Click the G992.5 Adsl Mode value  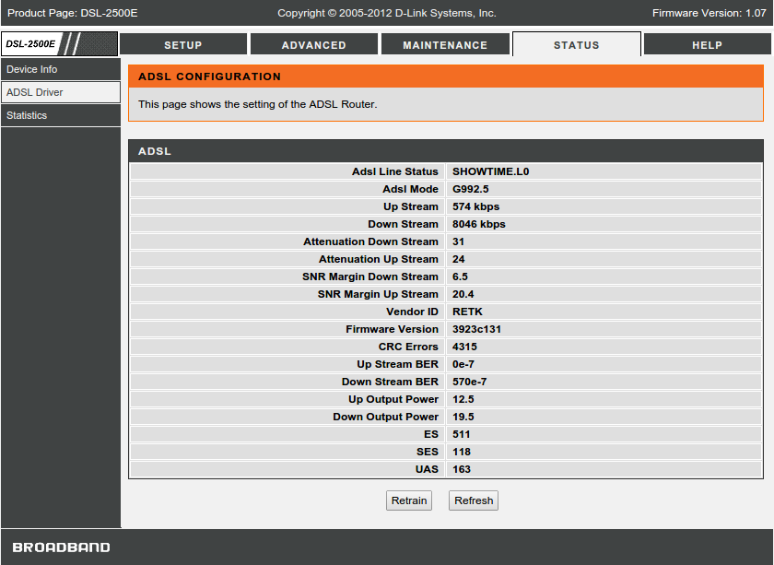coord(471,189)
